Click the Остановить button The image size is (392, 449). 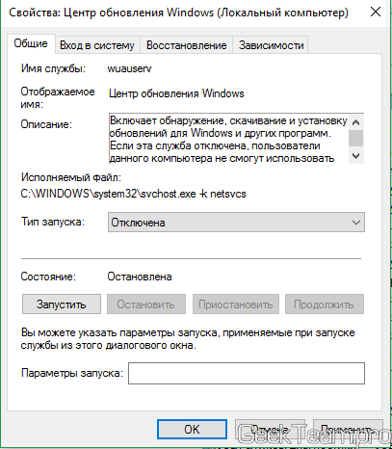[x=146, y=304]
